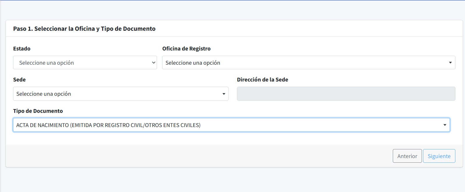Click the placeholder text under Oficina de Registro
This screenshot has width=465, height=192.
pos(193,63)
